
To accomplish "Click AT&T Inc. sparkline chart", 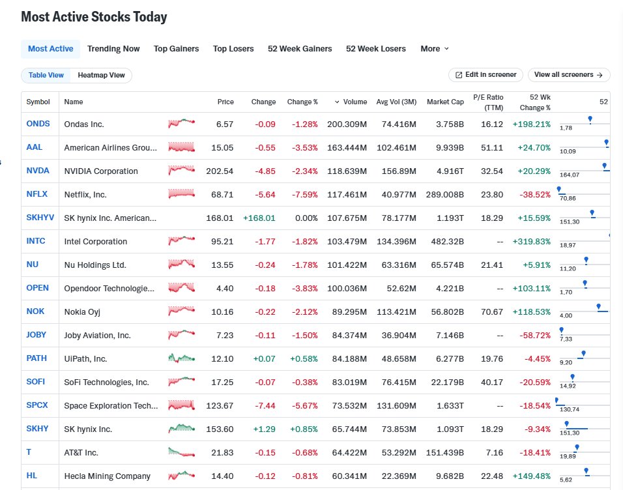I will [182, 452].
